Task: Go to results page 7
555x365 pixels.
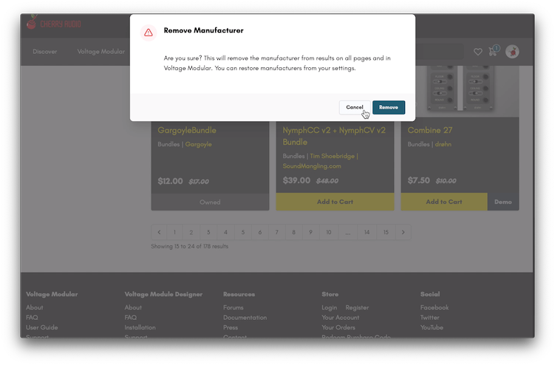Action: [x=277, y=232]
